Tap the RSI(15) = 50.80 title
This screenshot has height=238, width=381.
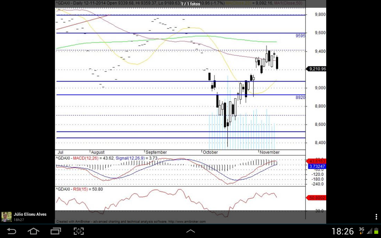[88, 189]
